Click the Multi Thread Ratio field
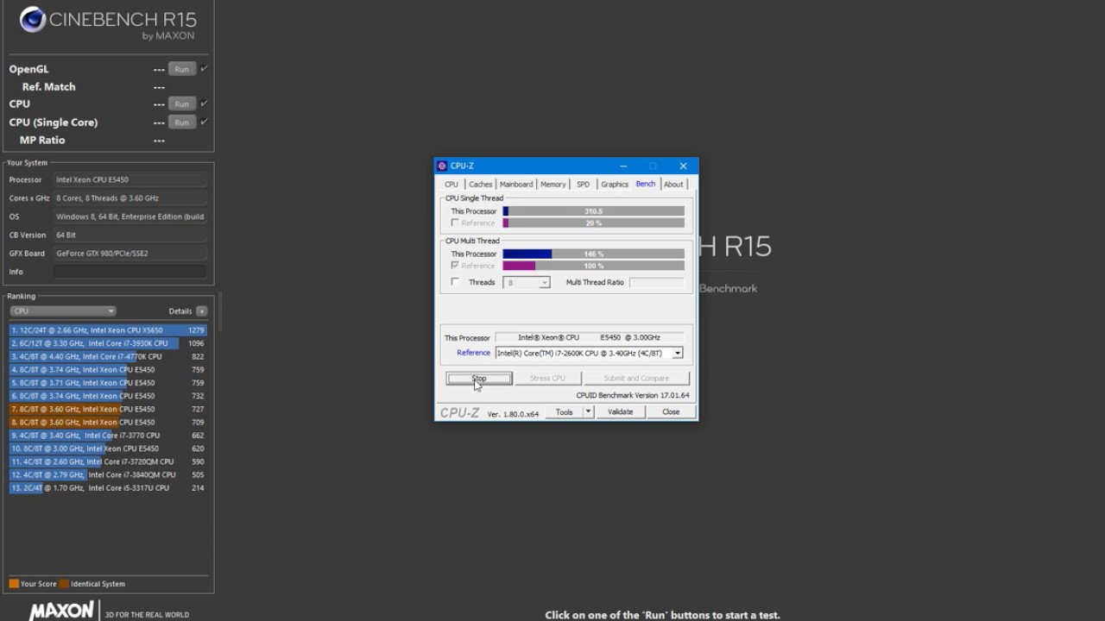 (657, 282)
